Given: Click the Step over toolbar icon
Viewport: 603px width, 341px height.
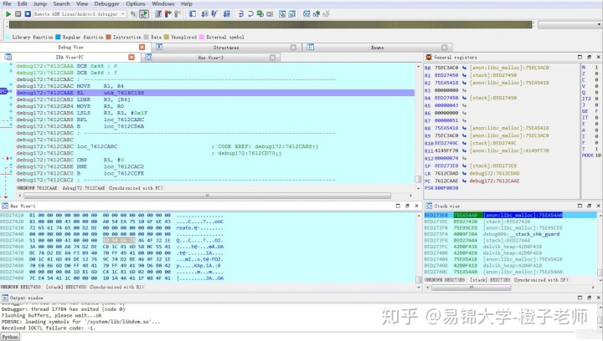Looking at the screenshot, I should (x=204, y=14).
